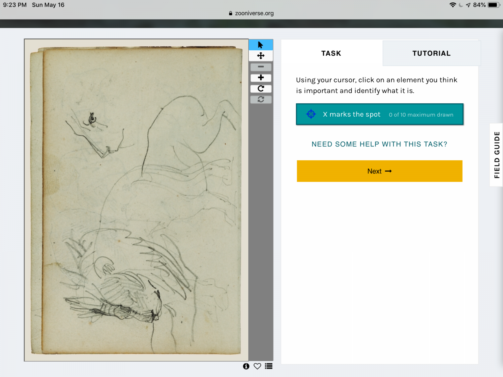
Task: Tap the Wi-Fi status icon
Action: click(453, 5)
